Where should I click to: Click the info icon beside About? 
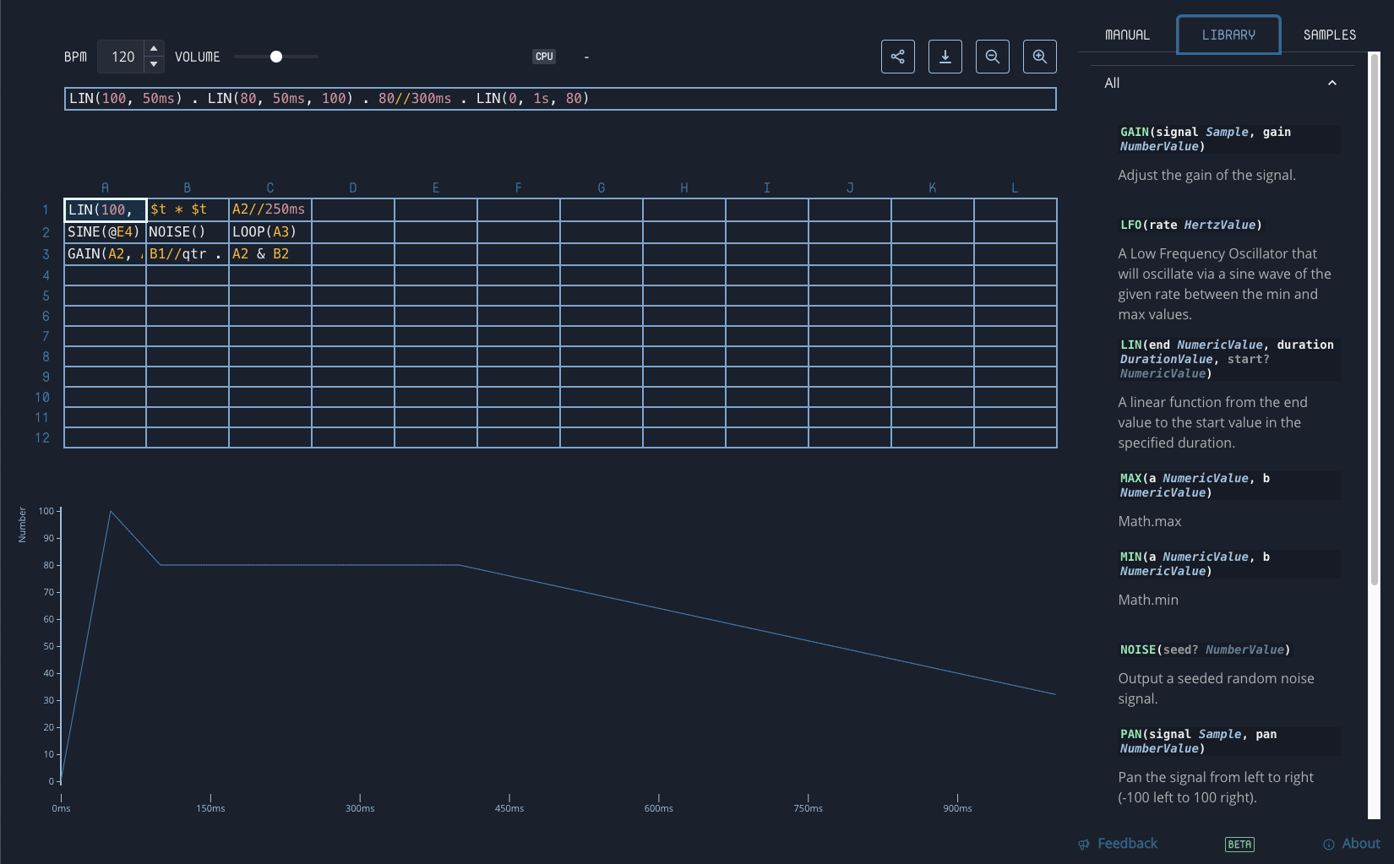click(x=1329, y=845)
